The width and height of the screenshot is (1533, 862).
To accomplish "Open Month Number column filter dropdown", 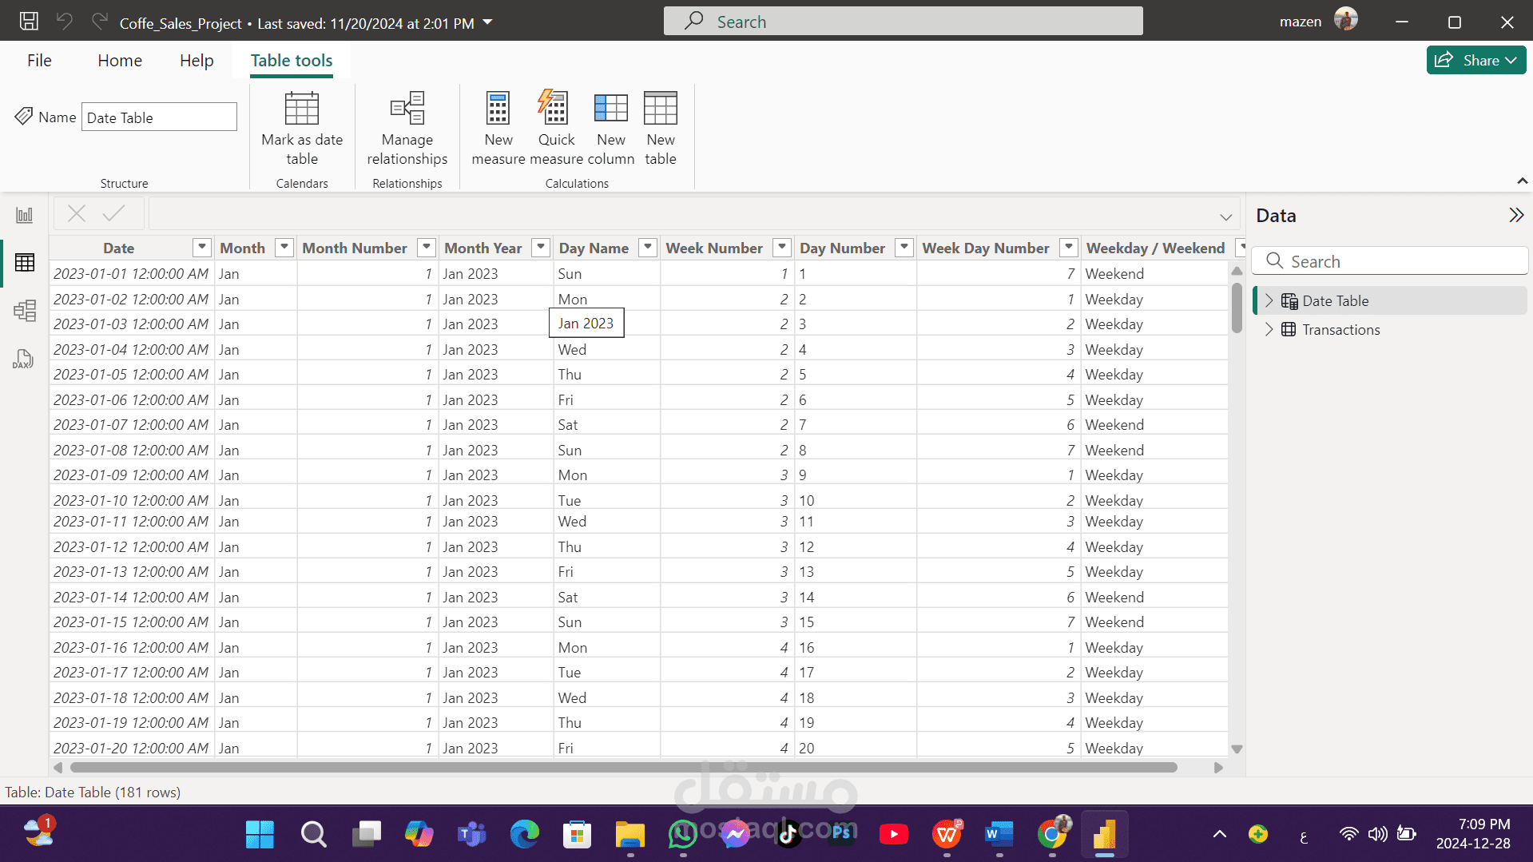I will [x=427, y=248].
